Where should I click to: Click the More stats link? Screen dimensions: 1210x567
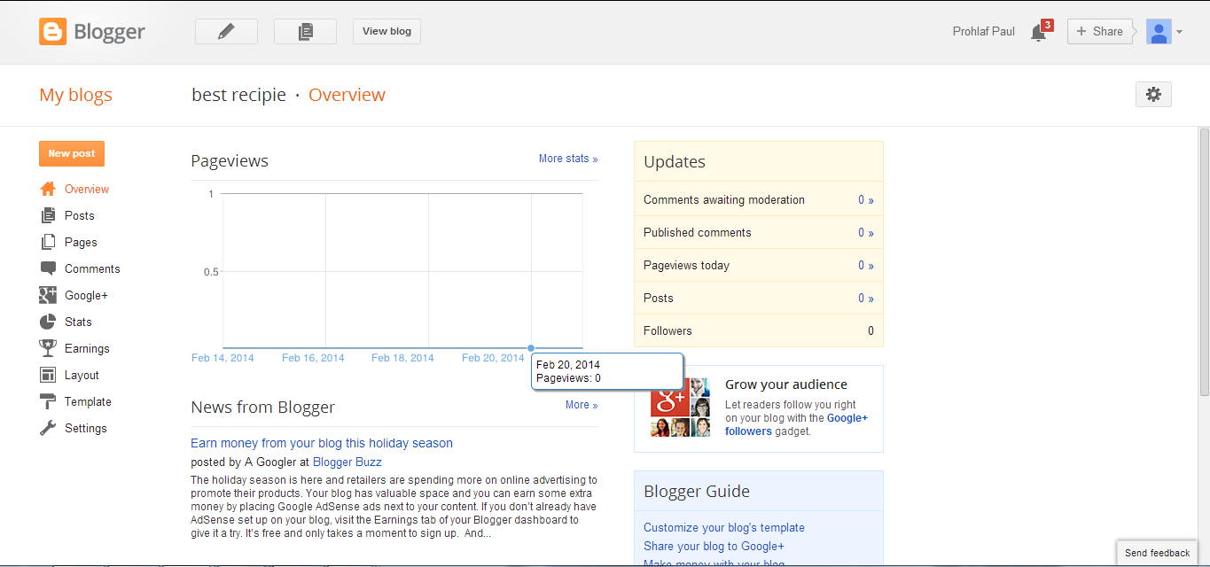pos(568,159)
